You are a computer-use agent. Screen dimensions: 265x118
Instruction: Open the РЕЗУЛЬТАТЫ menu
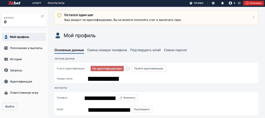click(56, 3)
